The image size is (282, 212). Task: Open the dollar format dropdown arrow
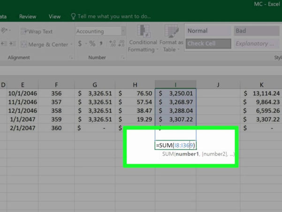click(x=86, y=44)
